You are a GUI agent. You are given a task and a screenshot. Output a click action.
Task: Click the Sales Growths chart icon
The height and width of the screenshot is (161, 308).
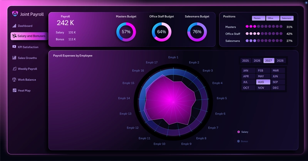[x=14, y=58]
